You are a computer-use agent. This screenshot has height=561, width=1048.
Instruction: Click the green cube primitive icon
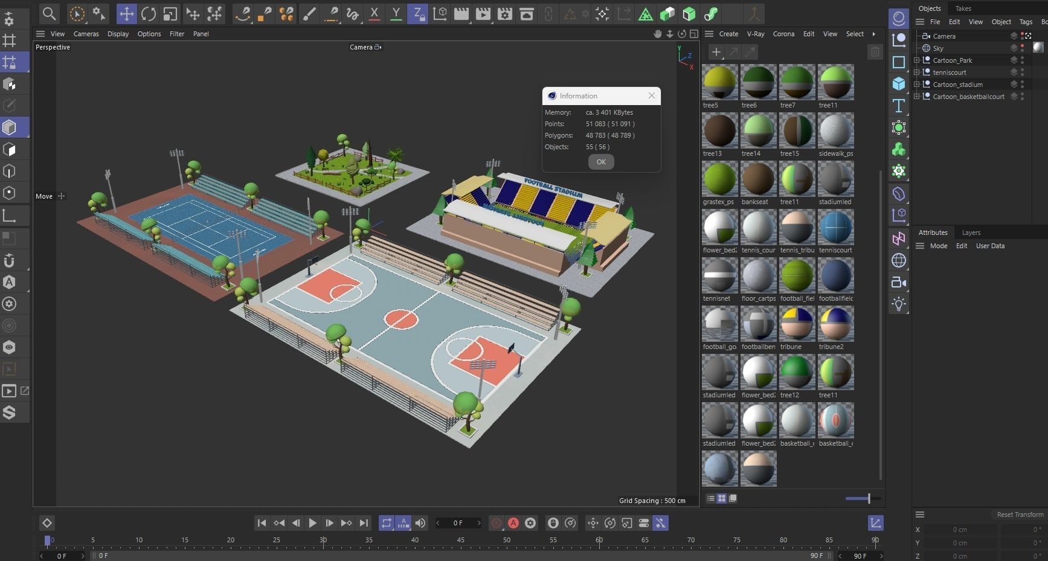pyautogui.click(x=689, y=13)
